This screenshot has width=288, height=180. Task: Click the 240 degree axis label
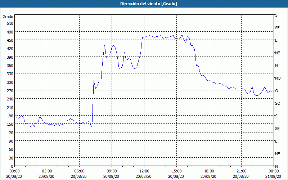point(10,99)
